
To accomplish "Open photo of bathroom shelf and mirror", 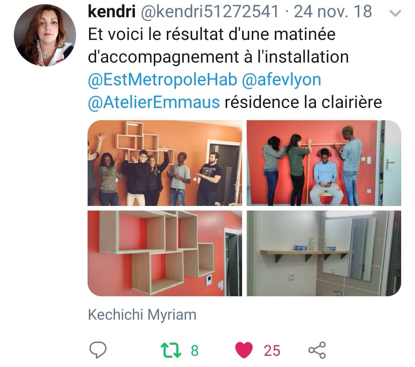I will 324,253.
